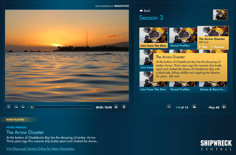Skip to previous video
This screenshot has height=155, width=236.
[x=16, y=107]
